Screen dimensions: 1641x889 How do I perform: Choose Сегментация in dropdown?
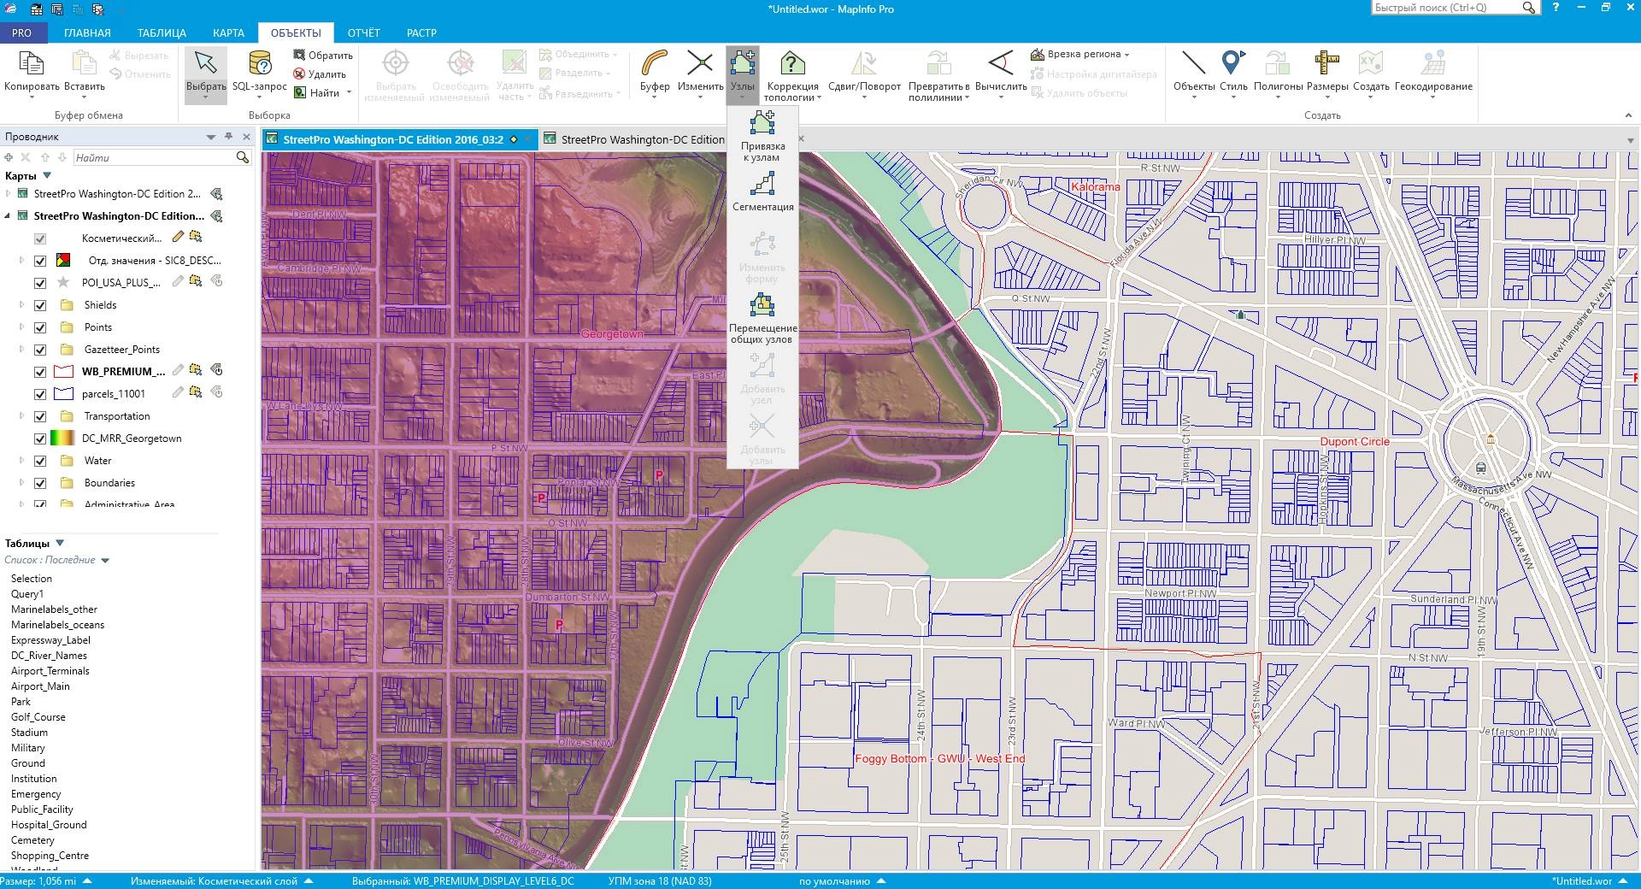point(762,191)
